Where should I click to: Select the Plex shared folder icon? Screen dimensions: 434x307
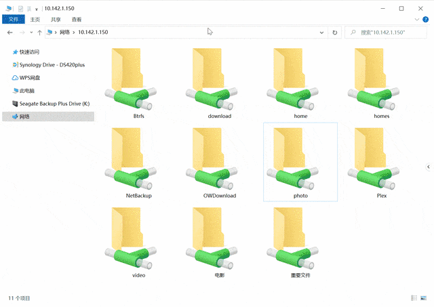374,159
